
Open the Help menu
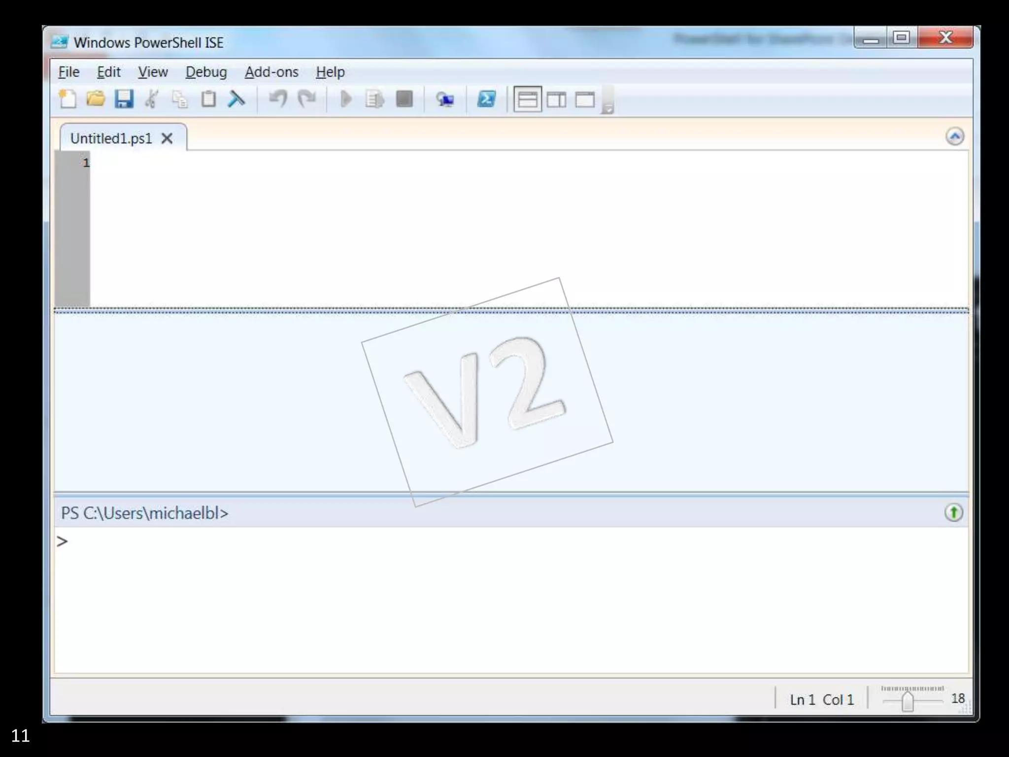coord(330,72)
